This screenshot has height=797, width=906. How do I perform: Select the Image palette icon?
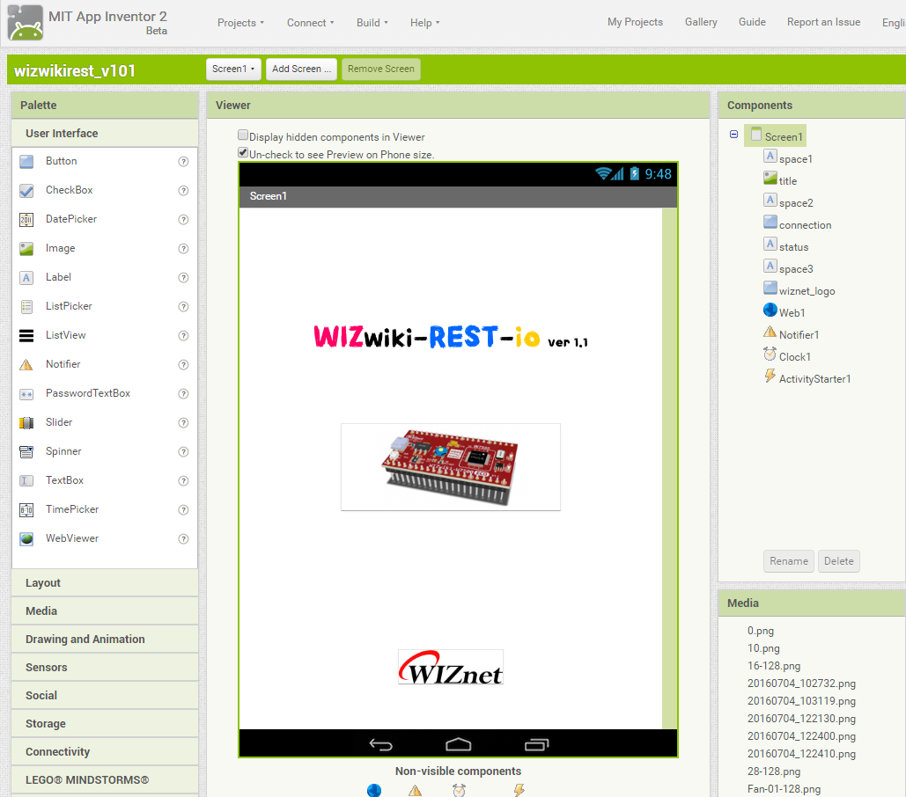[x=26, y=249]
